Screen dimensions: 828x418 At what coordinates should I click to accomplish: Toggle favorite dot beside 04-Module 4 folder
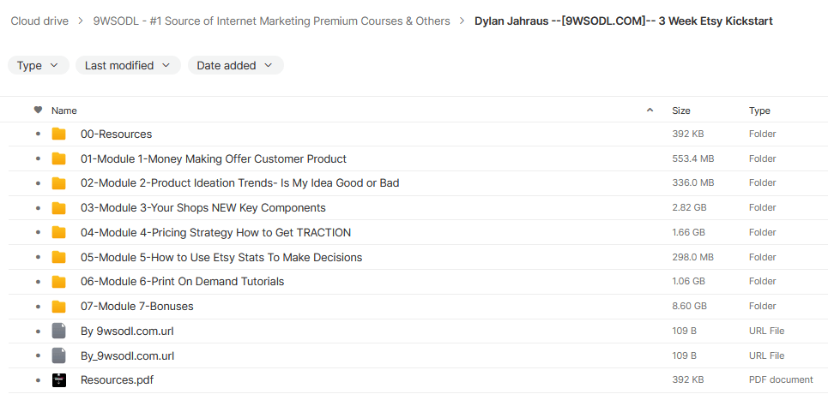(x=38, y=233)
